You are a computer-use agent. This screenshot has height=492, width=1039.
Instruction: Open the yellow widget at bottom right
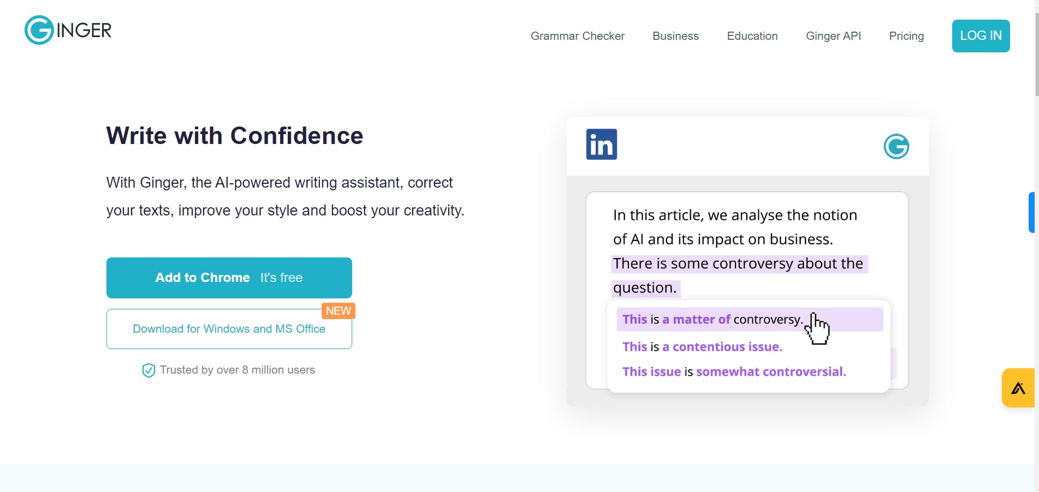(1018, 387)
